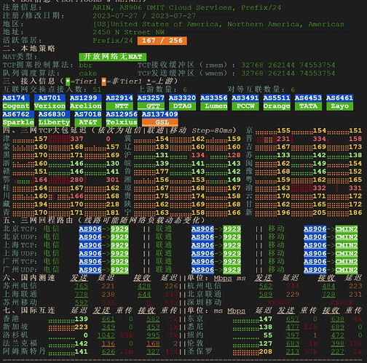367x363 pixels.
Task: Select the Telxius label
Action: tap(122, 122)
